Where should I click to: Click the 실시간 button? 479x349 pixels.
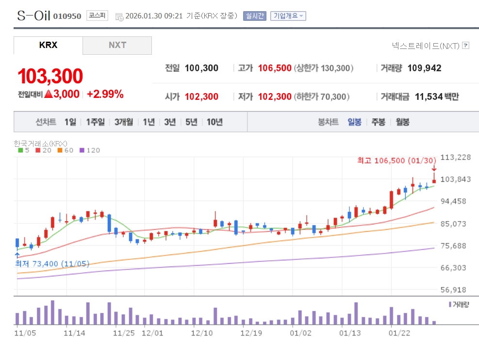click(x=254, y=16)
